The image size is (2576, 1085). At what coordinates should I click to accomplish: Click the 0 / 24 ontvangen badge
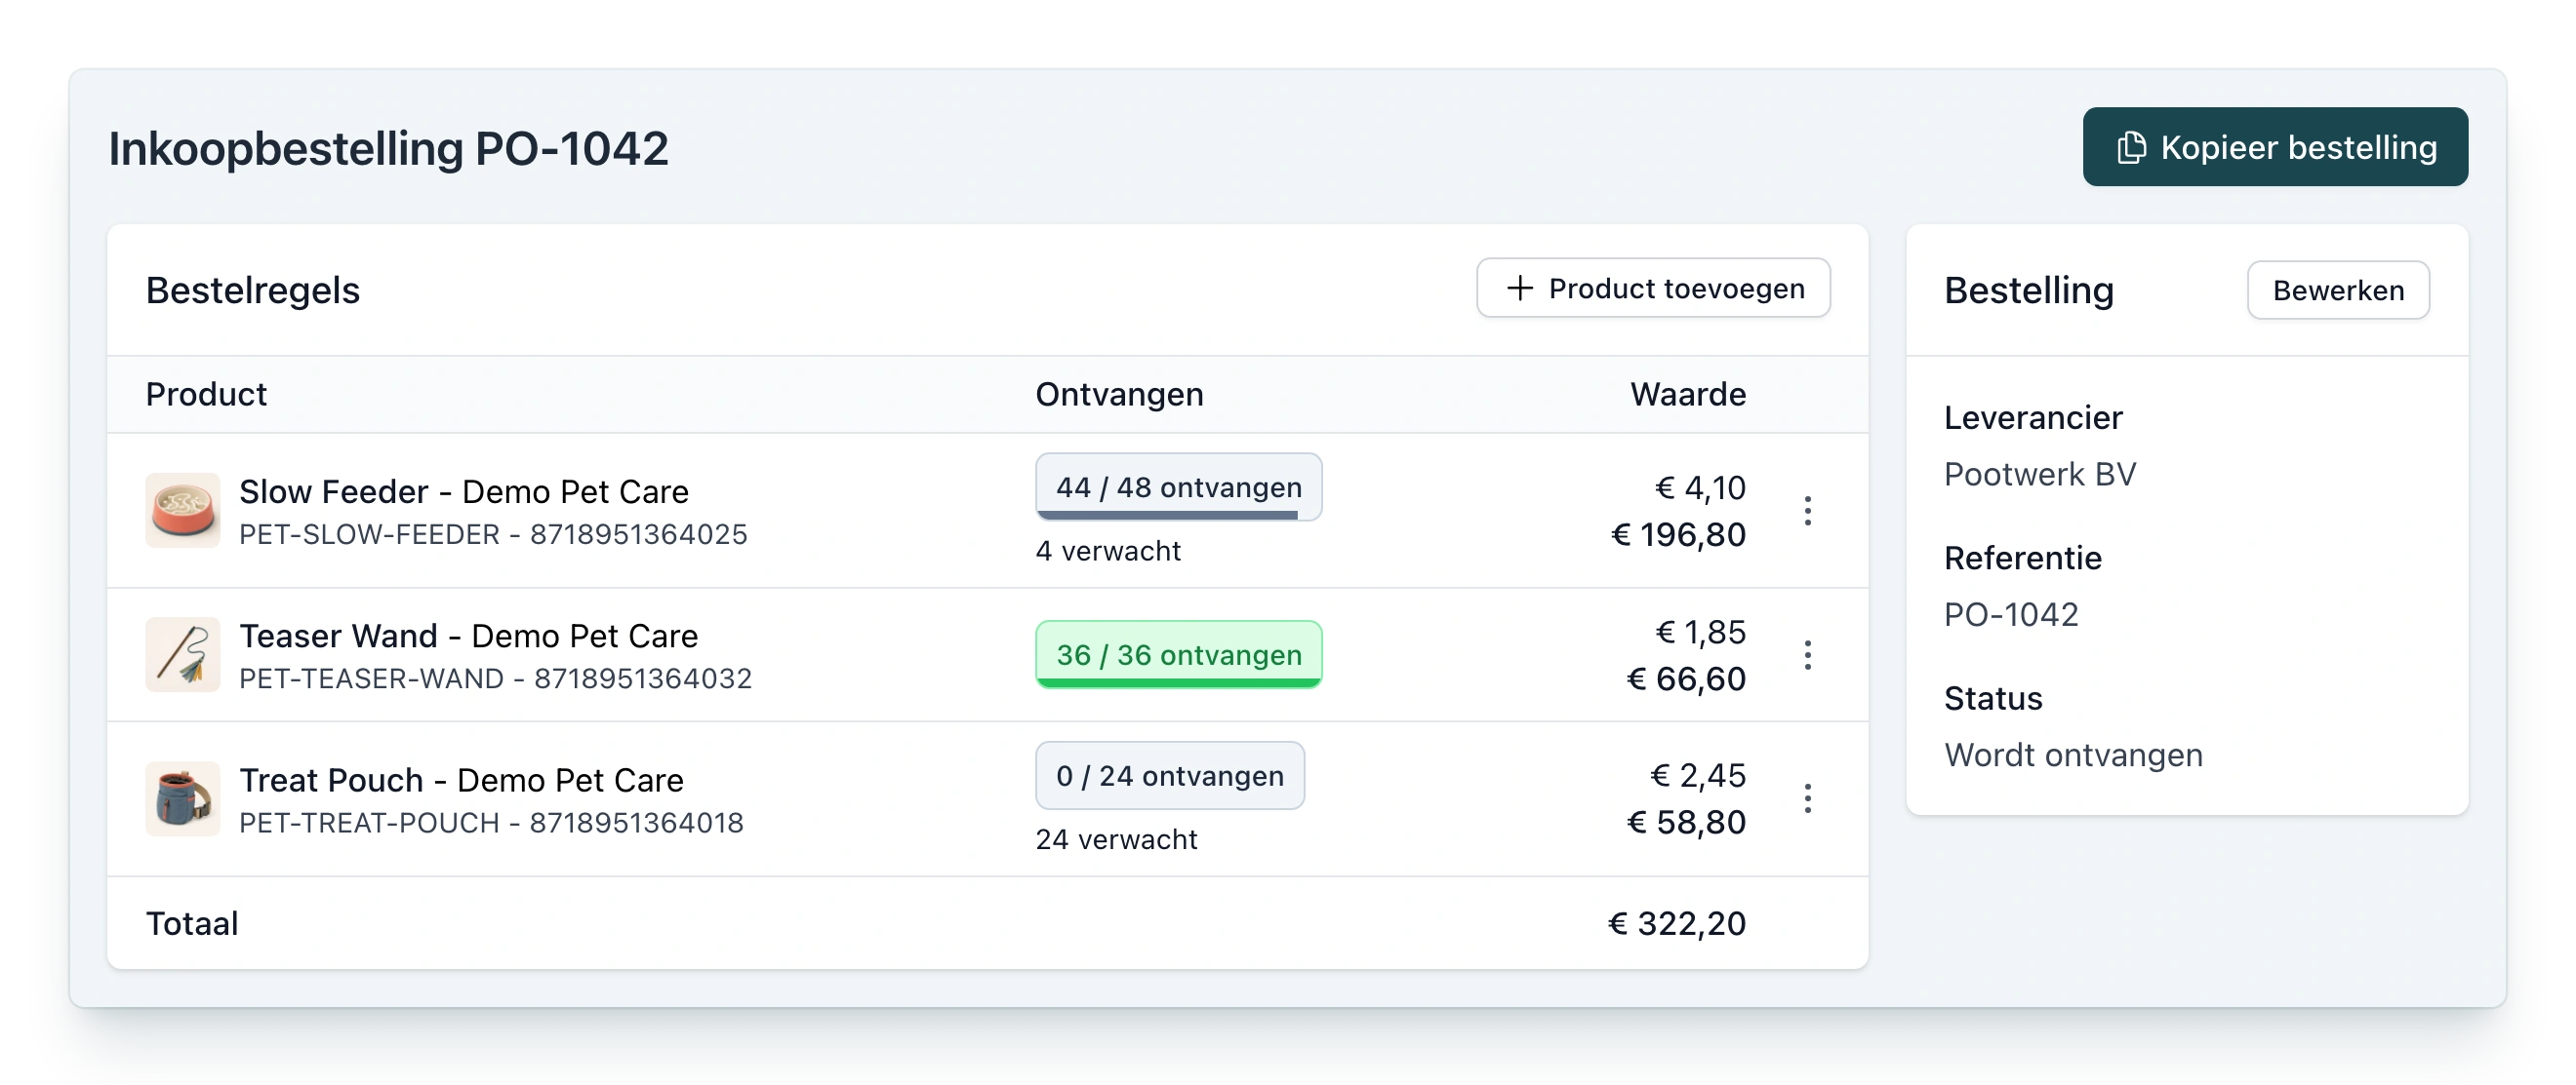pyautogui.click(x=1170, y=775)
